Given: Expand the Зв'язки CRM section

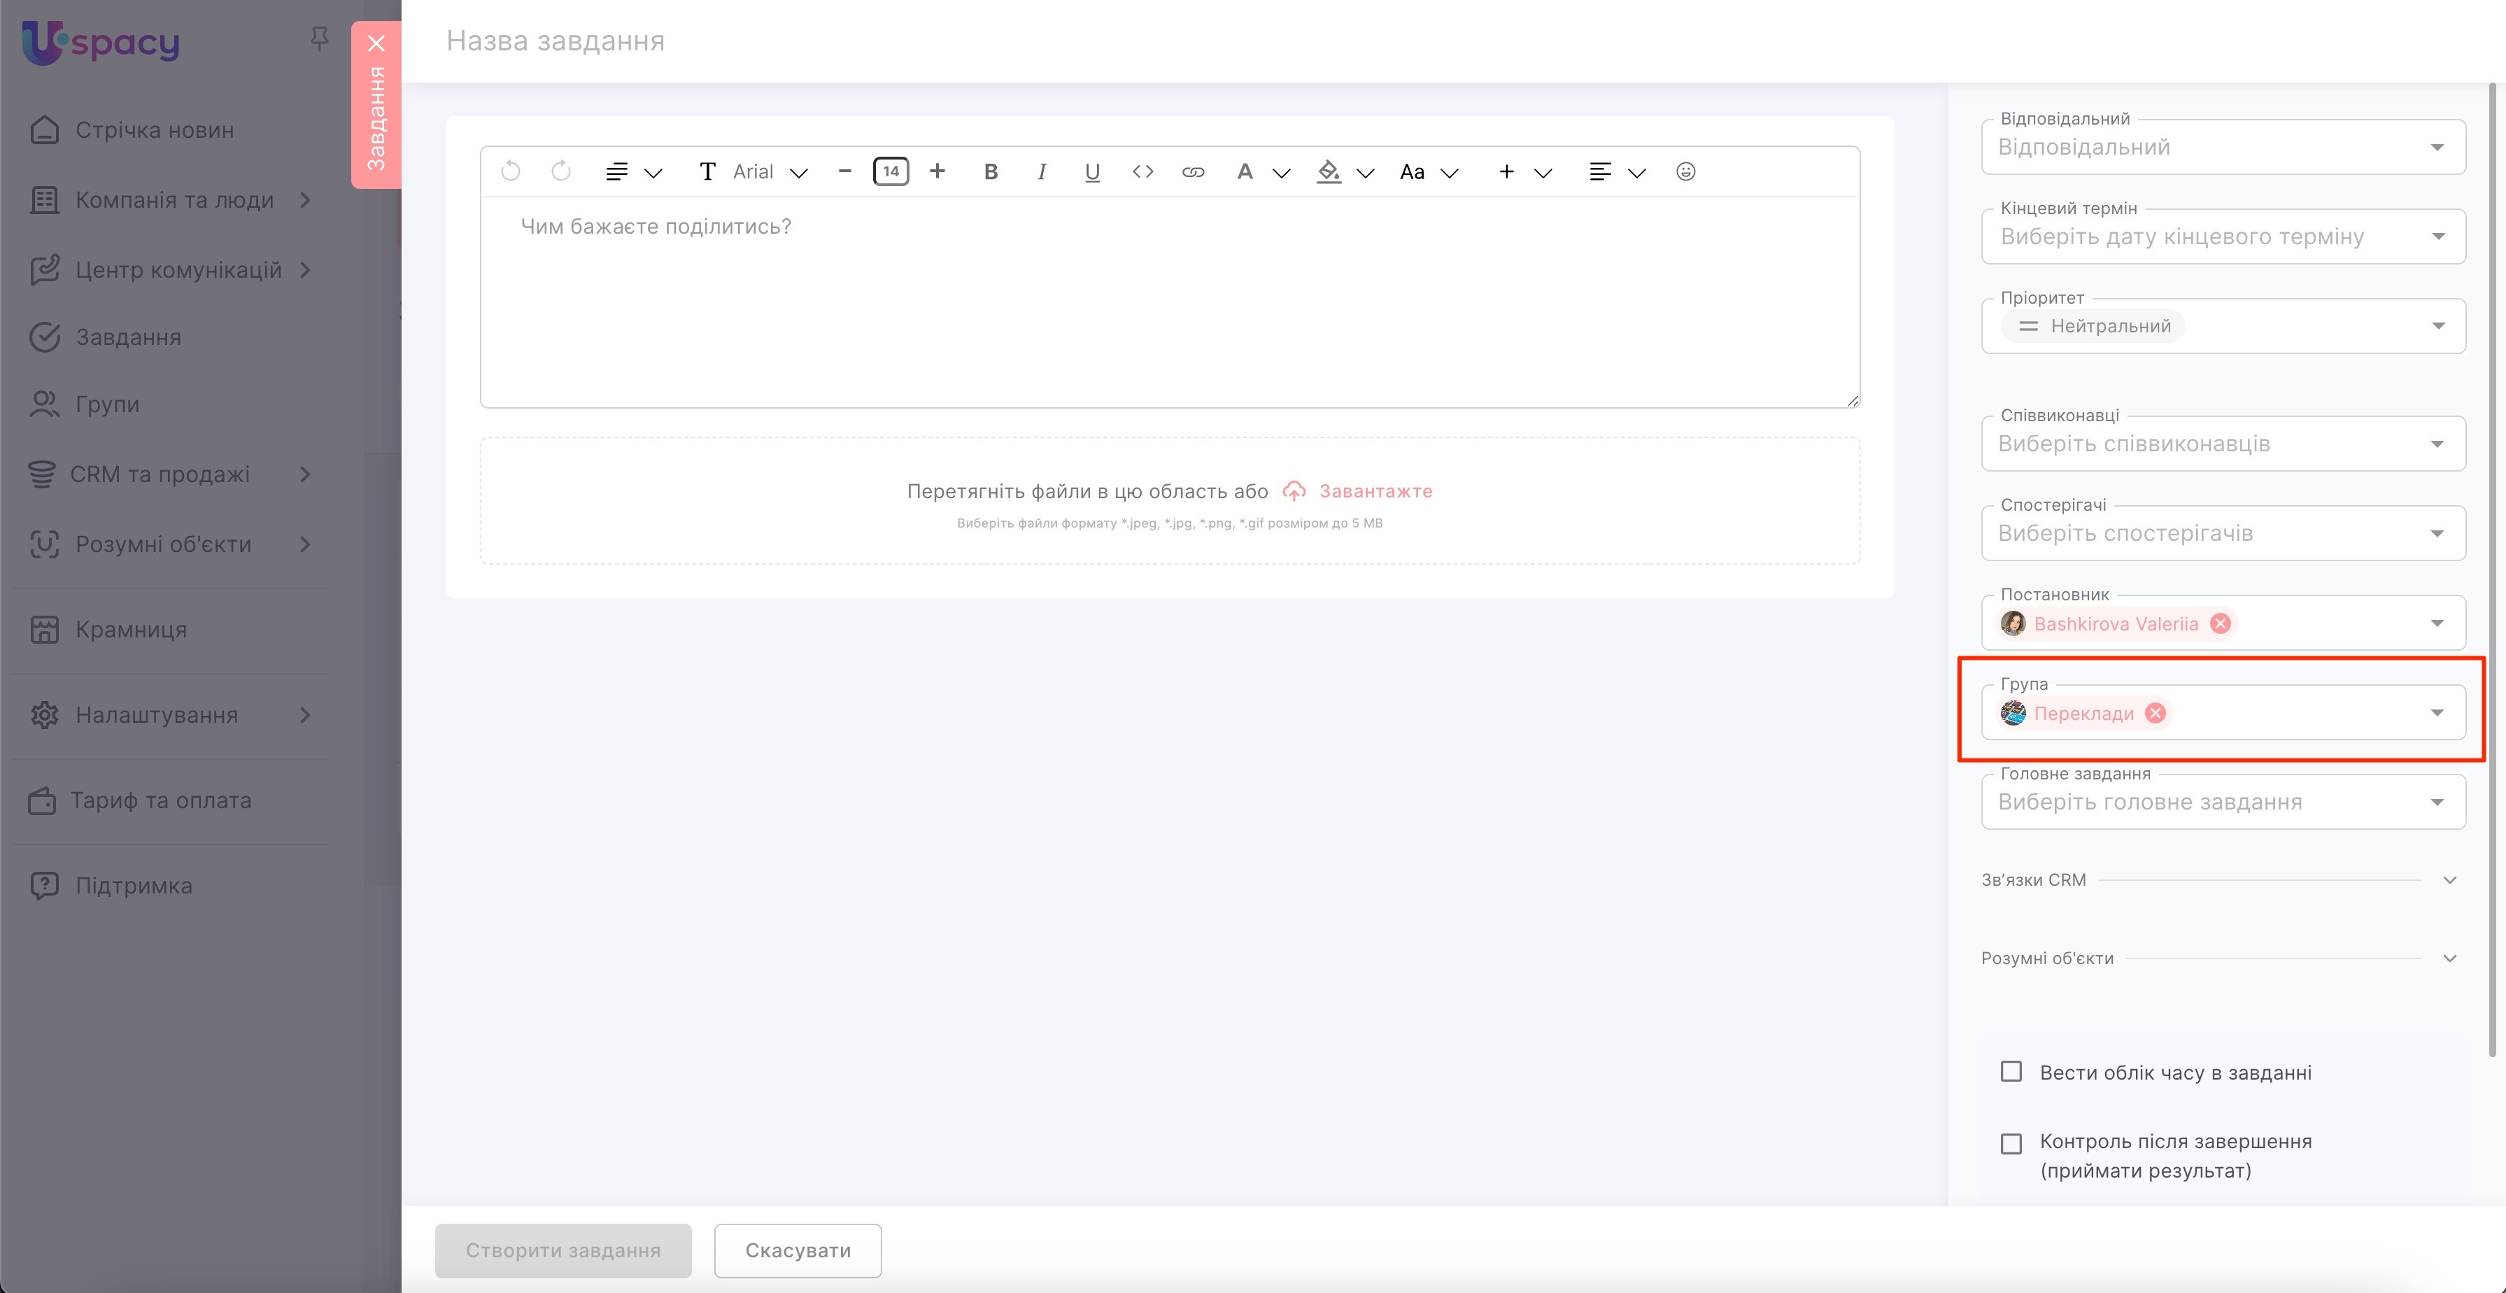Looking at the screenshot, I should coord(2449,879).
